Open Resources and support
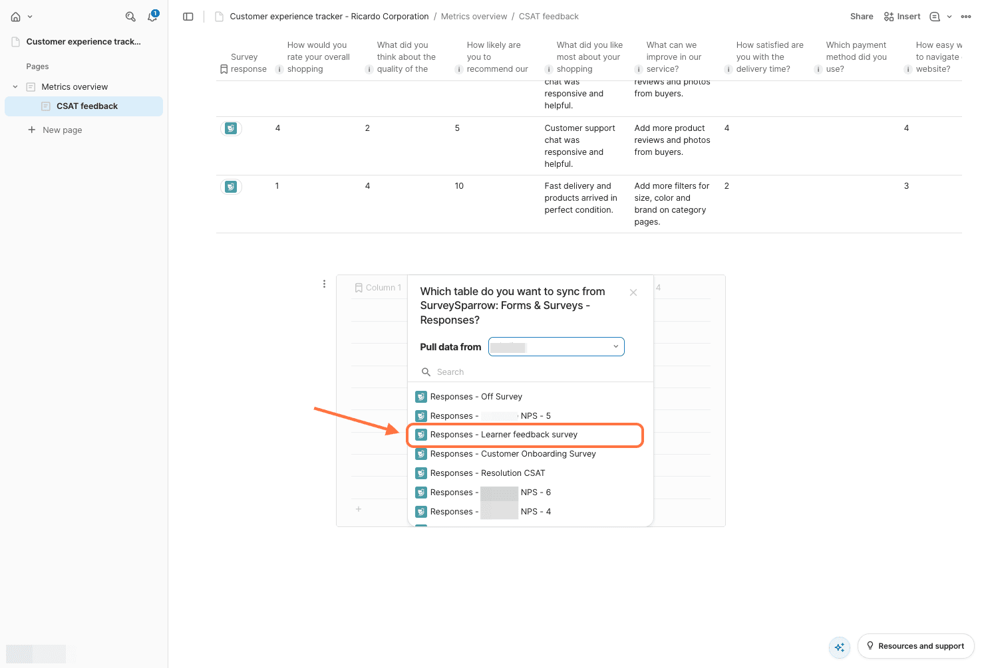The image size is (984, 668). pos(915,646)
